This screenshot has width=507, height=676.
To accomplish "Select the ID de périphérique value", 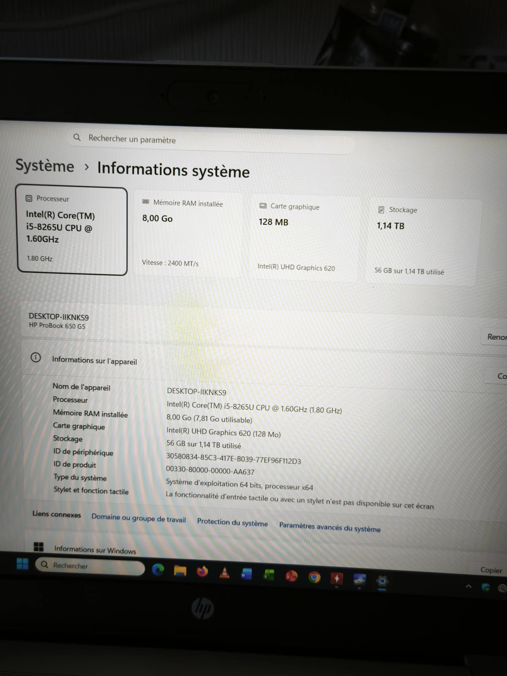I will tap(233, 458).
